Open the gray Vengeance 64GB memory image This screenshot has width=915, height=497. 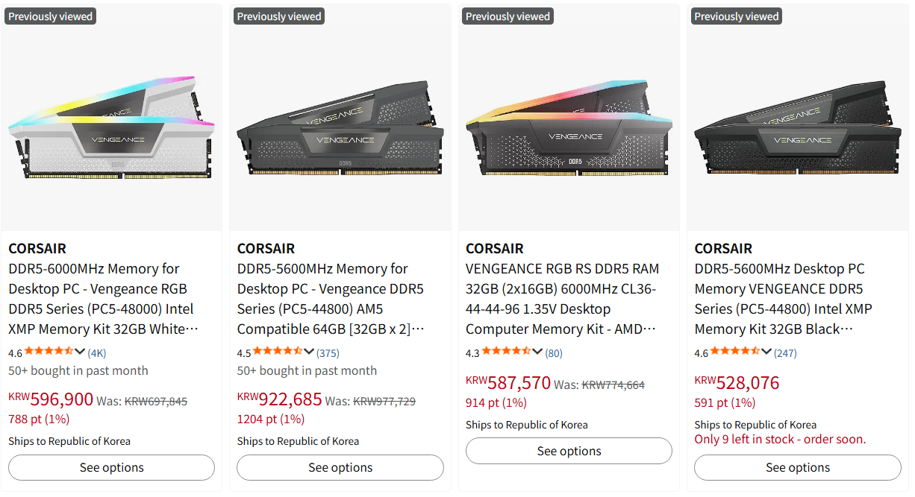click(340, 127)
